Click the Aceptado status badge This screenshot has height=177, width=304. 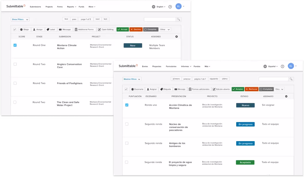pos(245,162)
